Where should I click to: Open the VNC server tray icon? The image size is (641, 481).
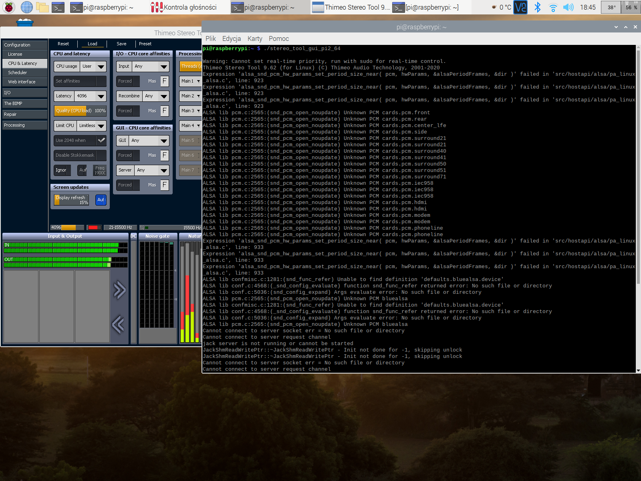click(x=520, y=7)
